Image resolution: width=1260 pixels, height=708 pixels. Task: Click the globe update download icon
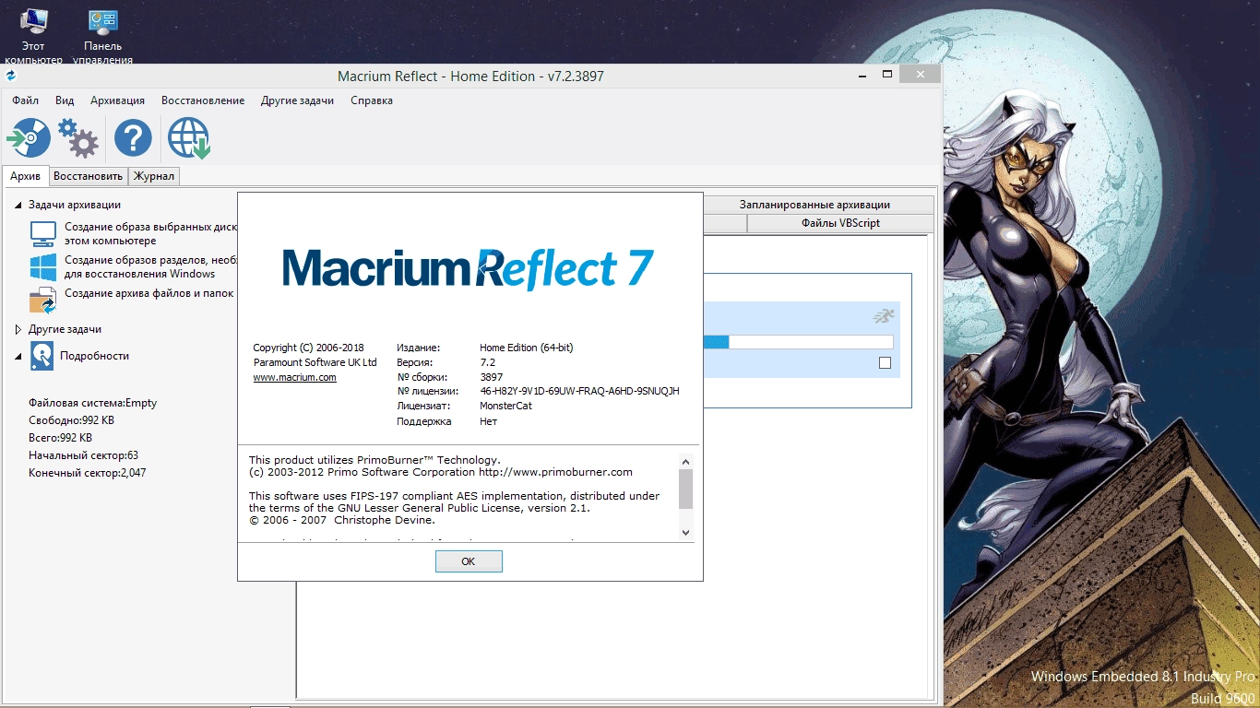pos(189,138)
